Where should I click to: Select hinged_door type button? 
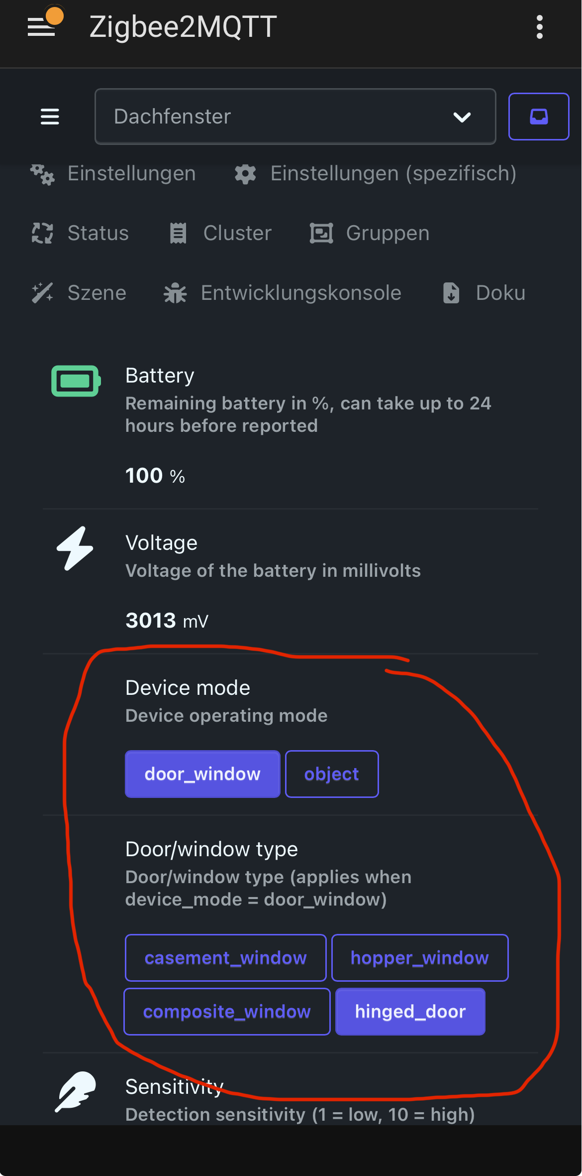pos(410,1012)
